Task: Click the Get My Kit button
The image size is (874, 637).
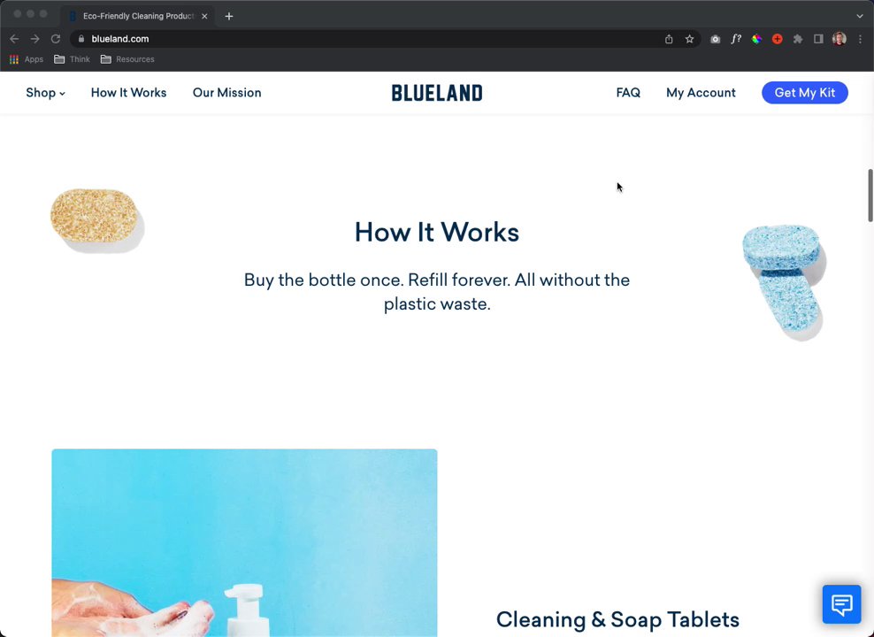Action: tap(805, 93)
